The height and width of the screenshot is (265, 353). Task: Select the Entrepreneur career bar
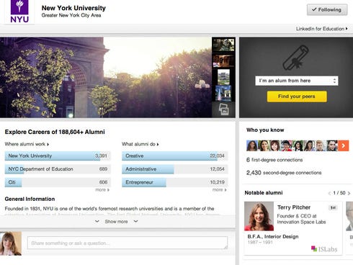coord(175,182)
